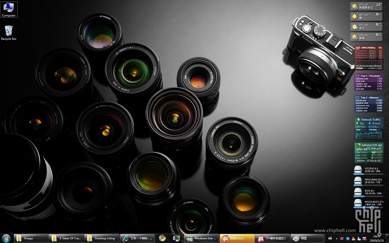The height and width of the screenshot is (243, 389).
Task: Click the CPU usage graph in the gadget
Action: (369, 63)
